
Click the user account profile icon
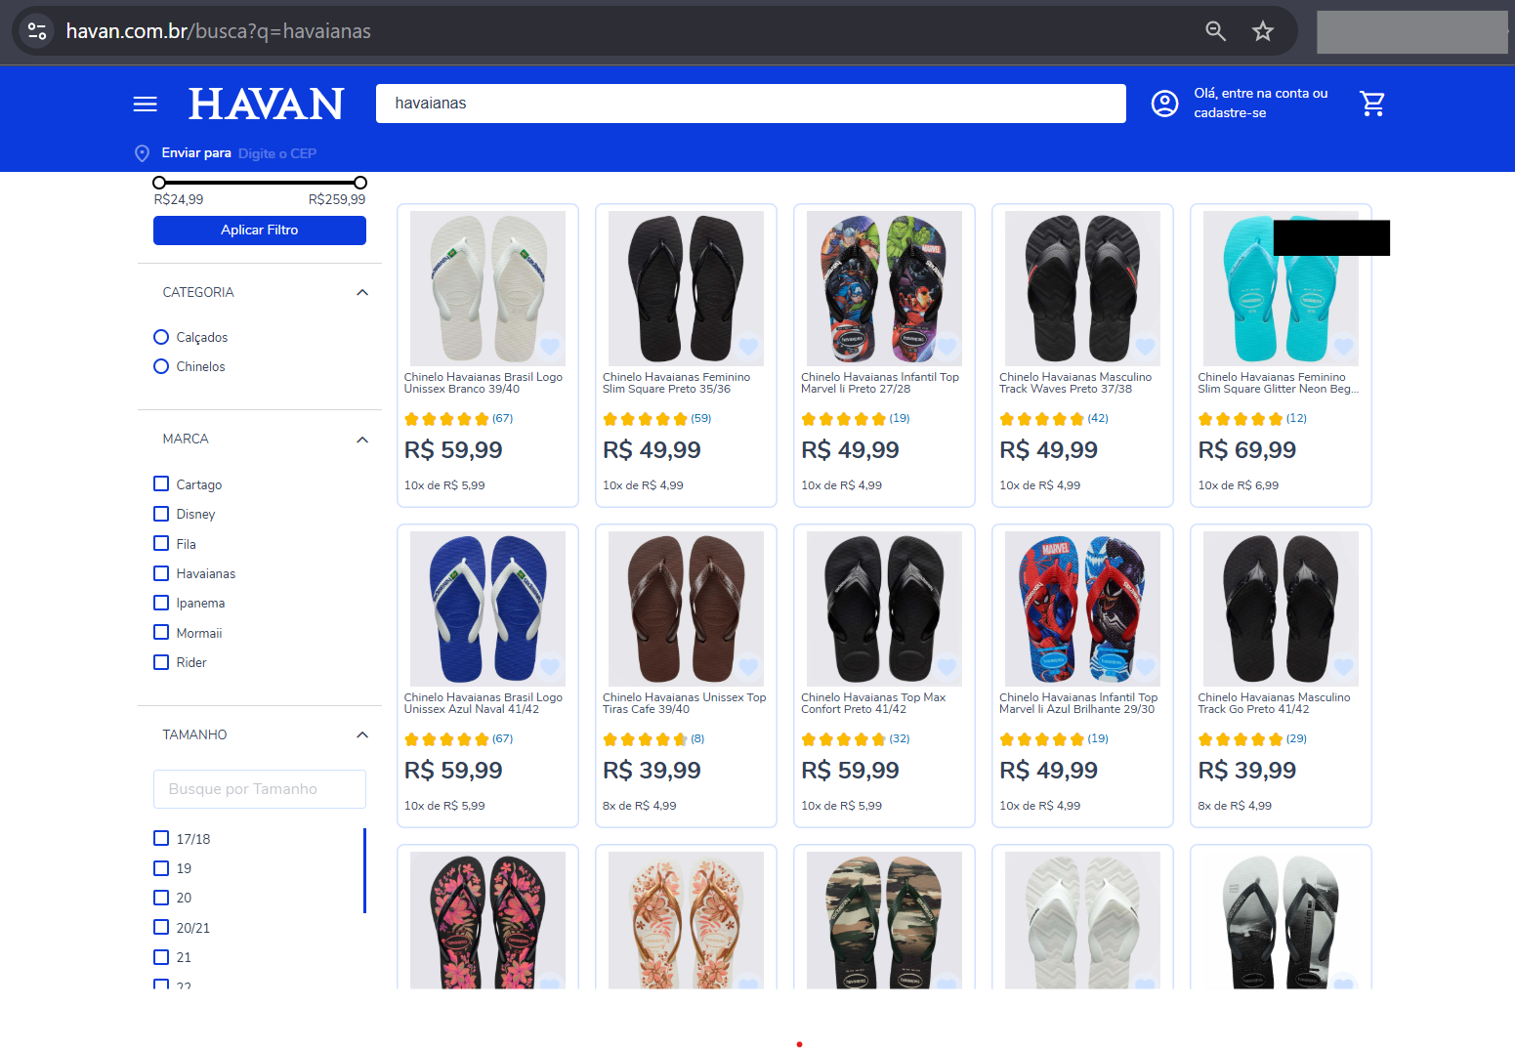click(x=1164, y=104)
